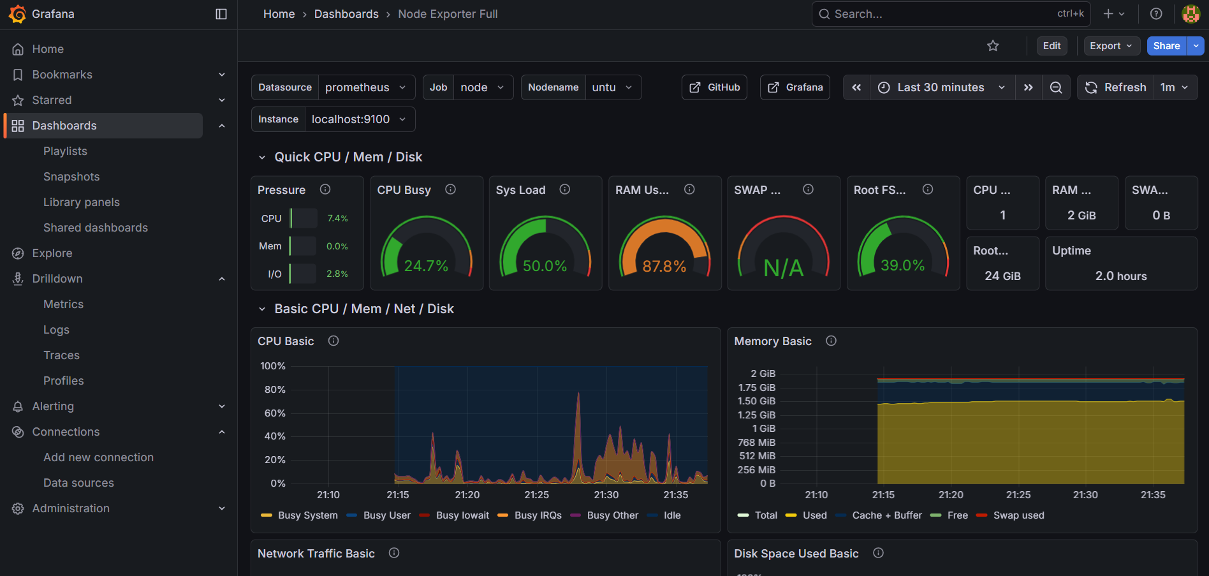Open the GitHub link button
1209x576 pixels.
pyautogui.click(x=714, y=87)
